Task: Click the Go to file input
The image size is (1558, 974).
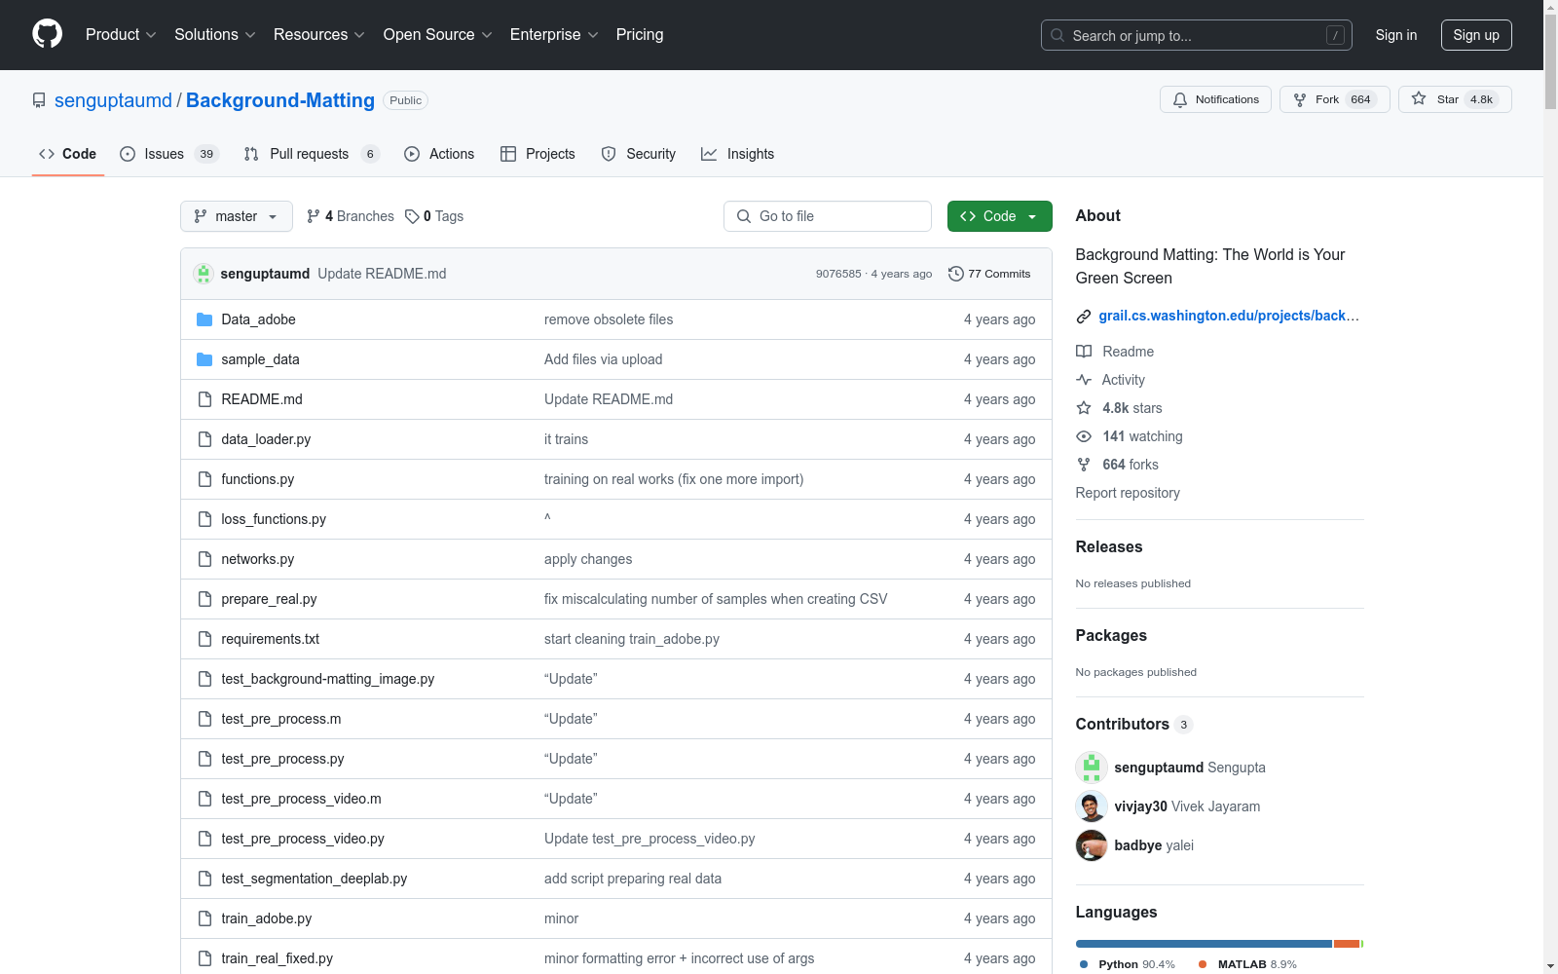Action: click(x=828, y=216)
